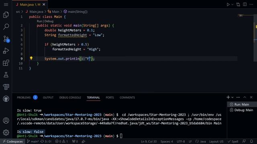
Task: Click the main* branch in status bar
Action: click(x=33, y=141)
